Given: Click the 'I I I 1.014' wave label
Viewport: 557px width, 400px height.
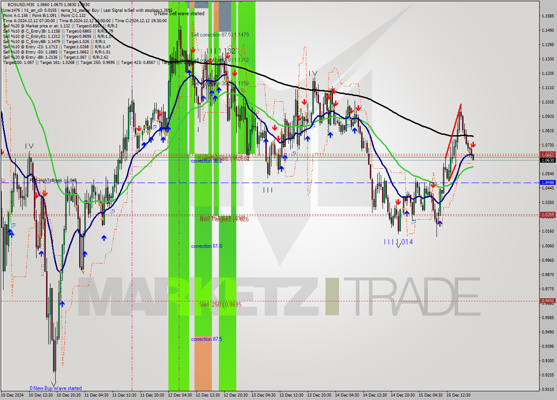Looking at the screenshot, I should (x=398, y=242).
